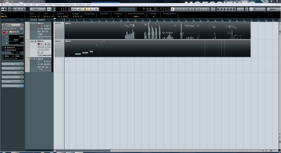Viewport: 281px width, 153px height.
Task: Open the Expression Map inspector section
Action: coord(11,64)
